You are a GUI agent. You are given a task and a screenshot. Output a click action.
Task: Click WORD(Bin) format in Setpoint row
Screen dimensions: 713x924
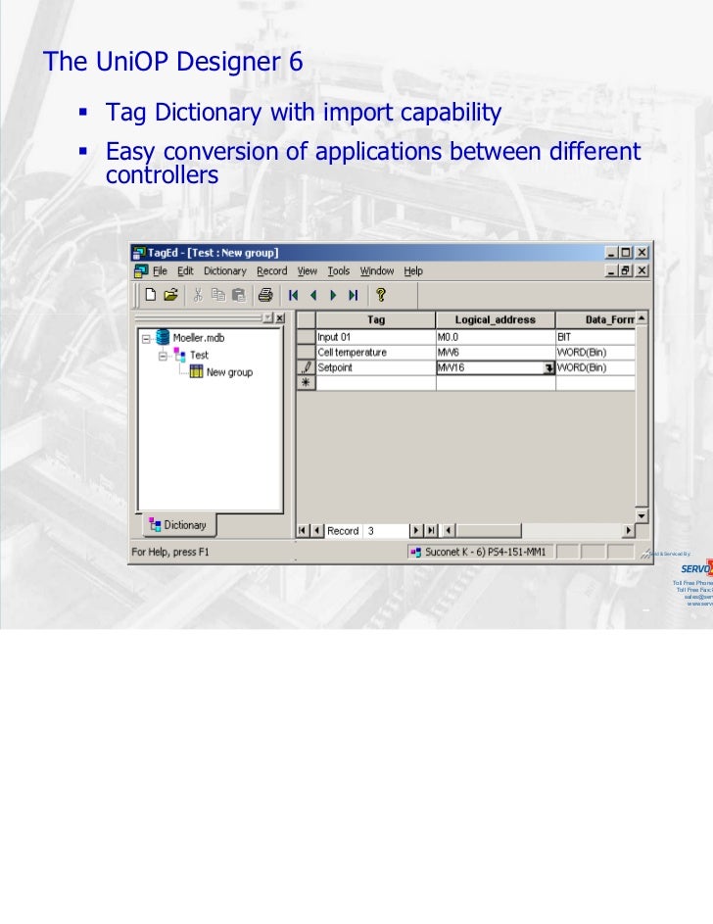595,367
